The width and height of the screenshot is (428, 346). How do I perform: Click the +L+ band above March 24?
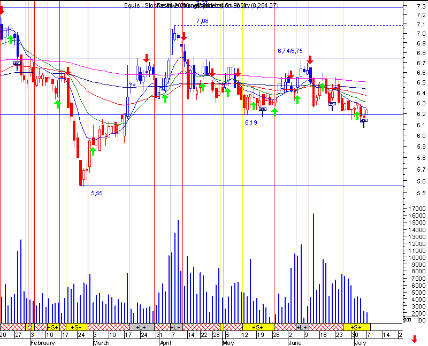[141, 327]
